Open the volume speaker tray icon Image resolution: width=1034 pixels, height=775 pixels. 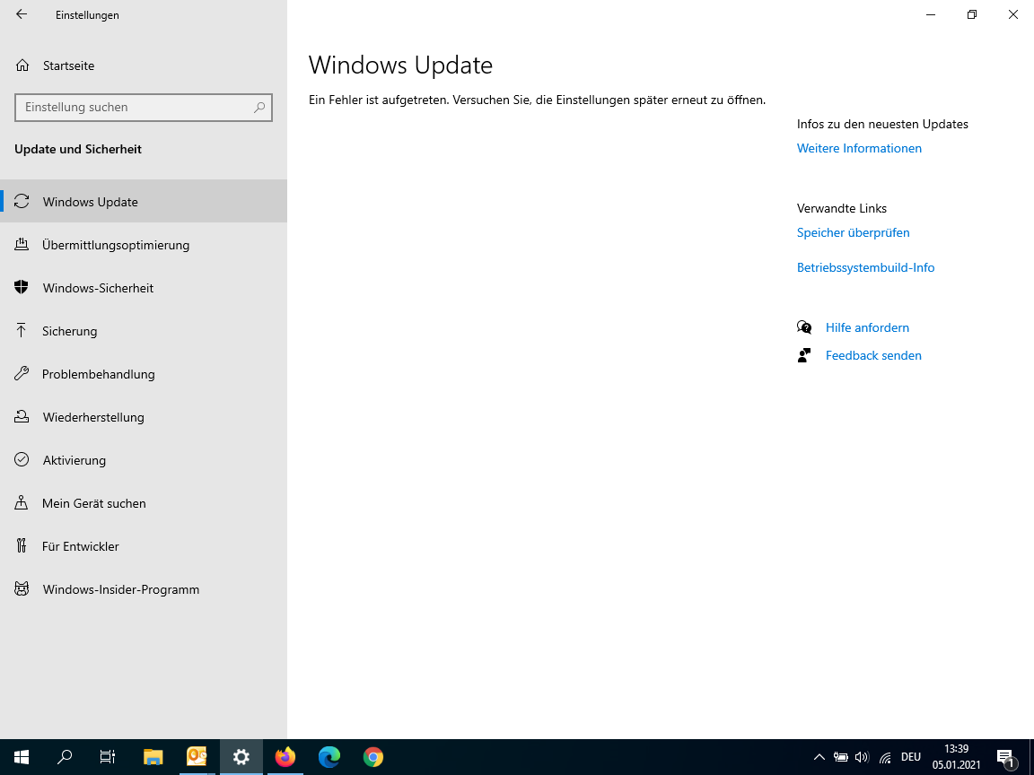pos(862,757)
